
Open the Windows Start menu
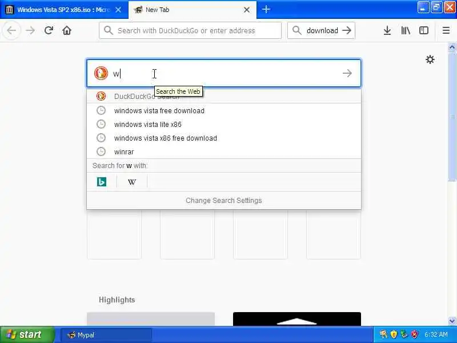point(27,334)
